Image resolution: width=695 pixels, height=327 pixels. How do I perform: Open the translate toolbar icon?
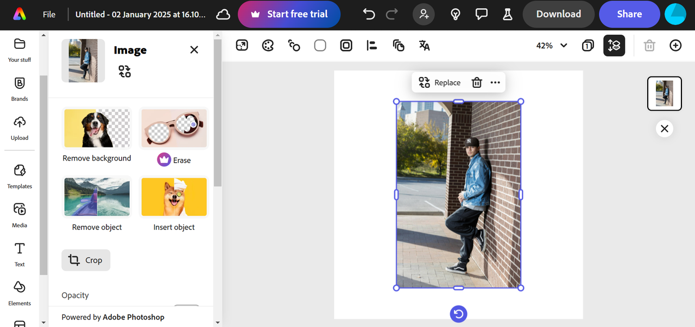pyautogui.click(x=425, y=46)
